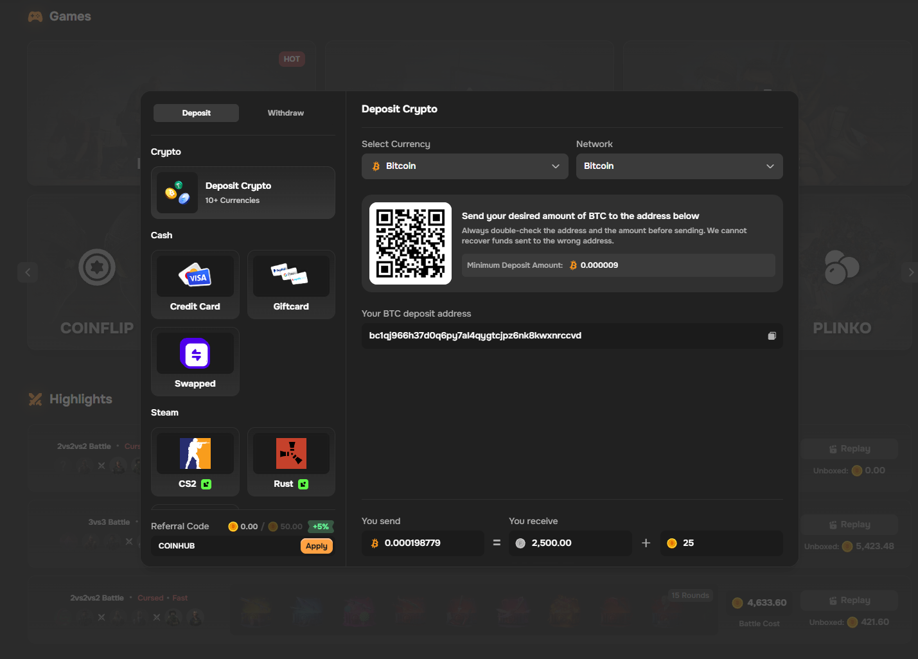Screen dimensions: 918x659
Task: Click the BTC deposit address text
Action: tap(475, 336)
